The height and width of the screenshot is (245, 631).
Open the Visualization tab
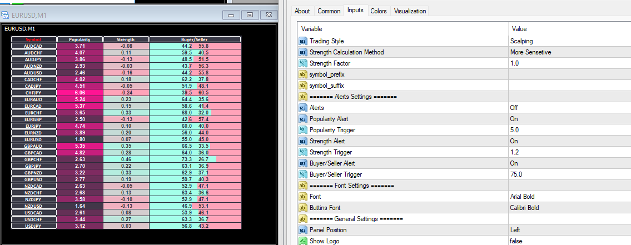pyautogui.click(x=410, y=11)
